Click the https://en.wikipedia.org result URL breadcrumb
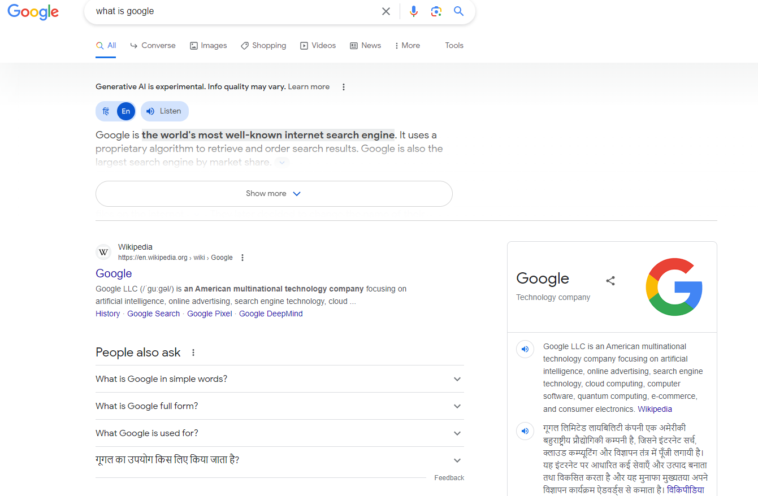The width and height of the screenshot is (758, 496). tap(175, 258)
